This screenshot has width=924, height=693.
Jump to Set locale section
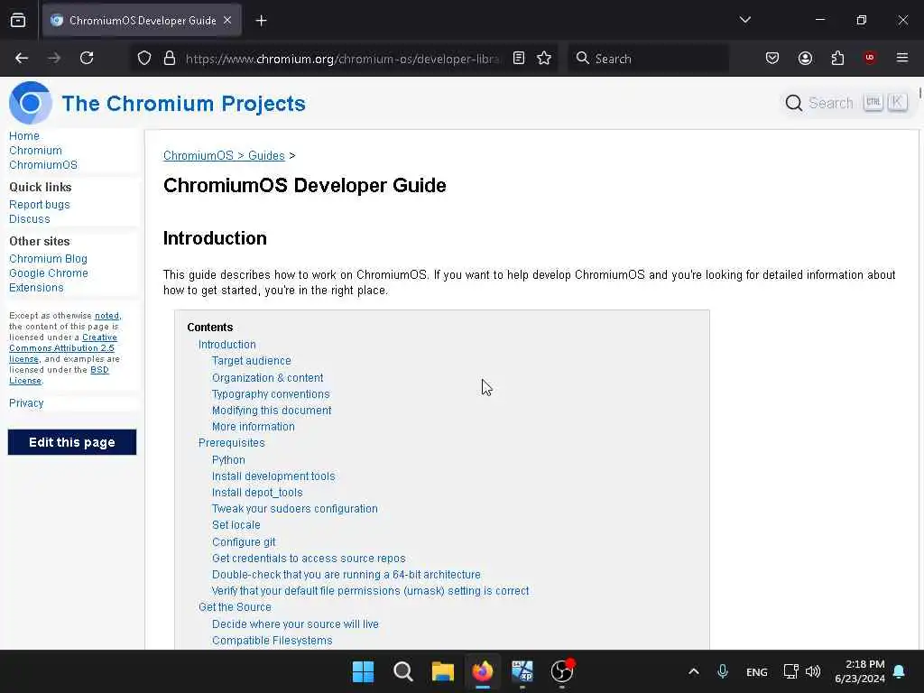(236, 525)
